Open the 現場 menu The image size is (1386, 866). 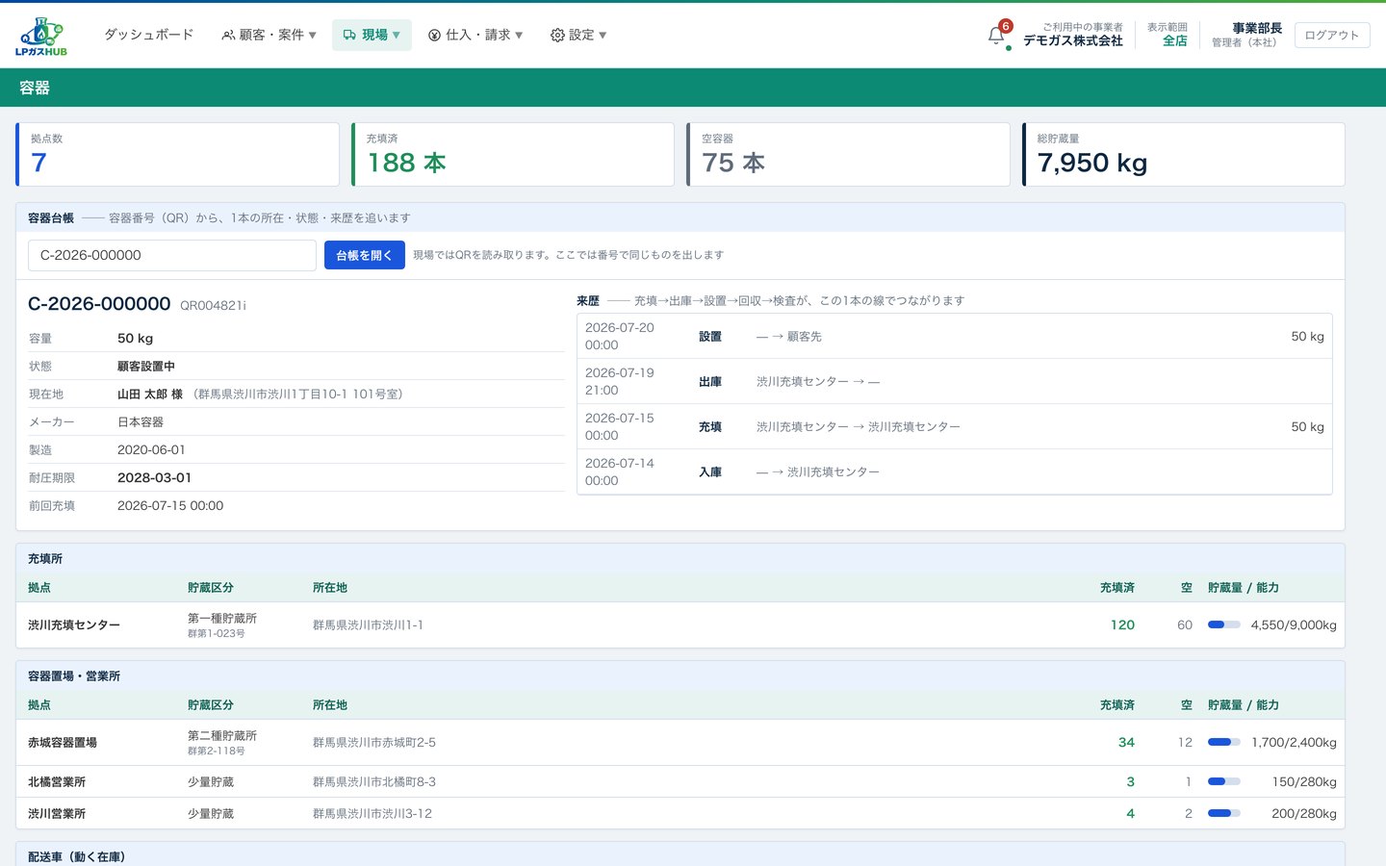(372, 35)
